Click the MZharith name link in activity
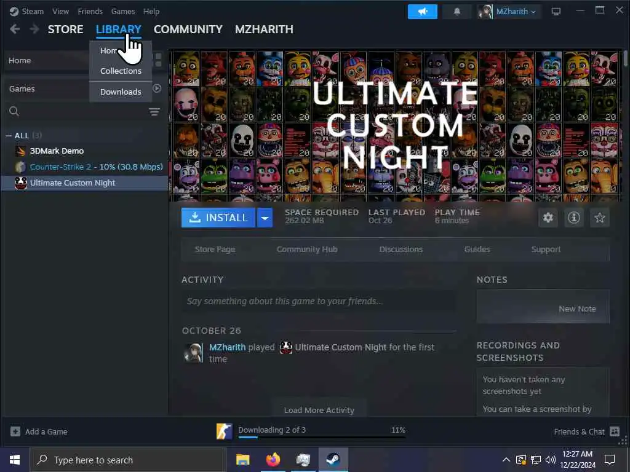This screenshot has height=472, width=630. point(227,347)
